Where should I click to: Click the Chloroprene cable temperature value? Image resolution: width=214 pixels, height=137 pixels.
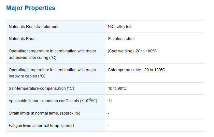pyautogui.click(x=136, y=70)
